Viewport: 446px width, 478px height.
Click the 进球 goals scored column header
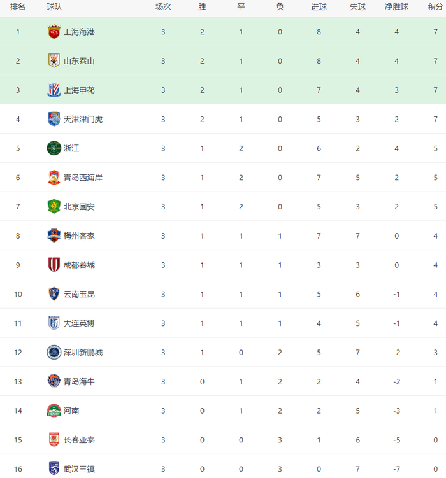click(319, 7)
